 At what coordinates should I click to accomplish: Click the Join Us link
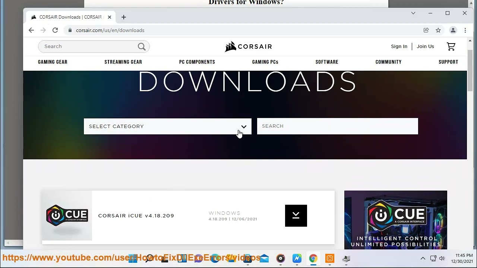[425, 47]
